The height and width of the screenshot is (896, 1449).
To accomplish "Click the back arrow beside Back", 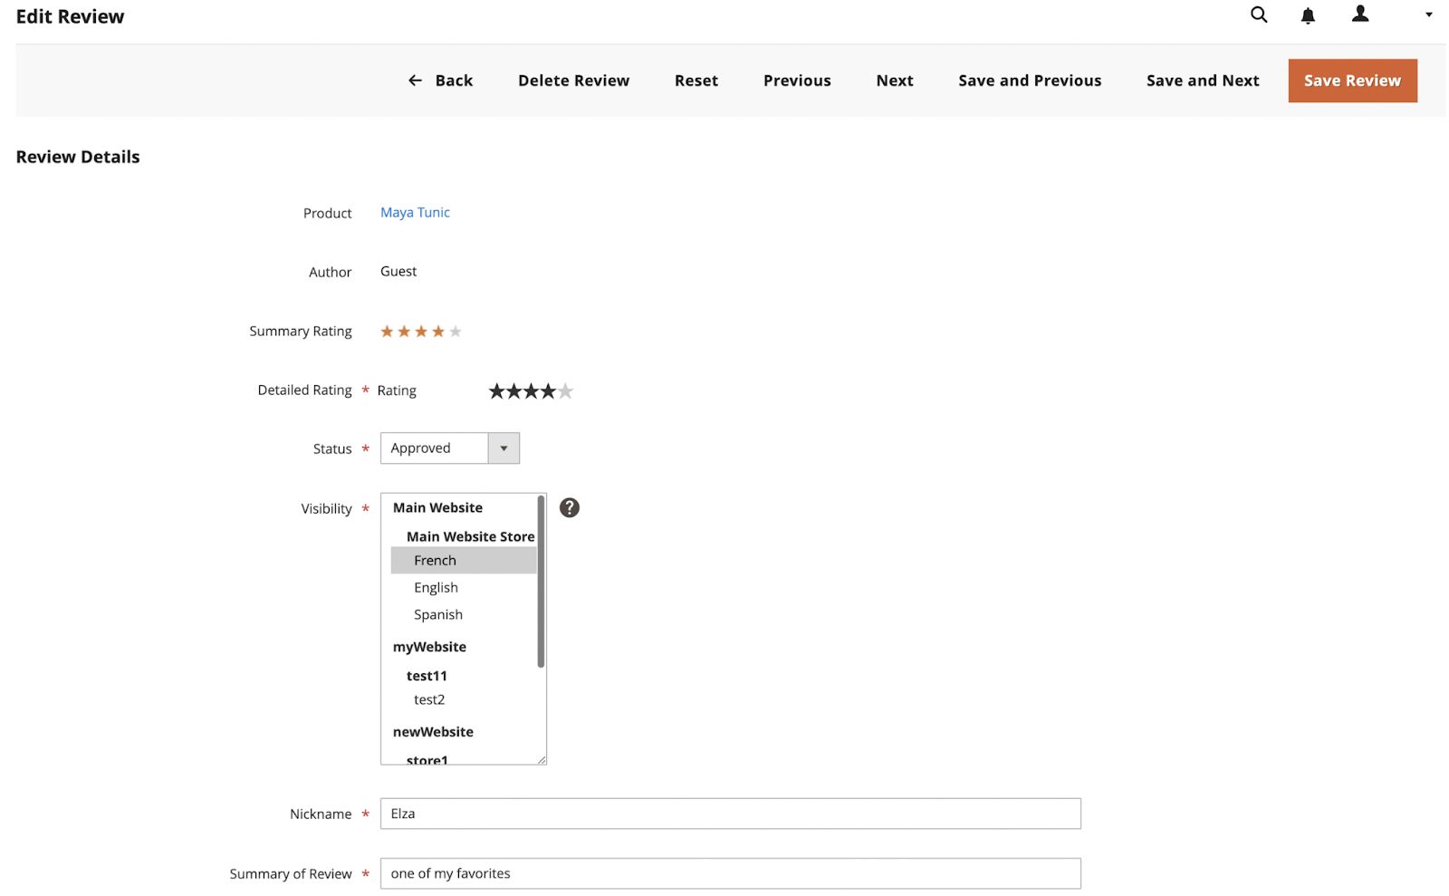I will click(414, 81).
